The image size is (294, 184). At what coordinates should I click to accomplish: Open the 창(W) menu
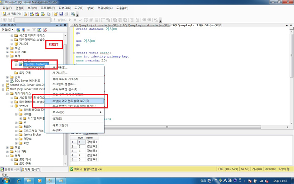[91, 8]
